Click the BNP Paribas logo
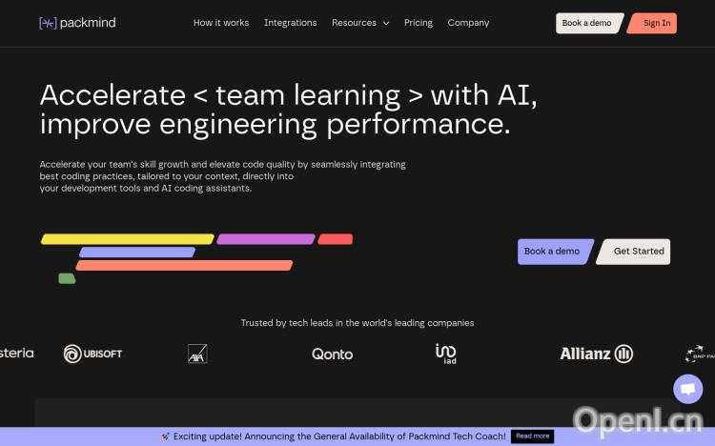 [699, 355]
